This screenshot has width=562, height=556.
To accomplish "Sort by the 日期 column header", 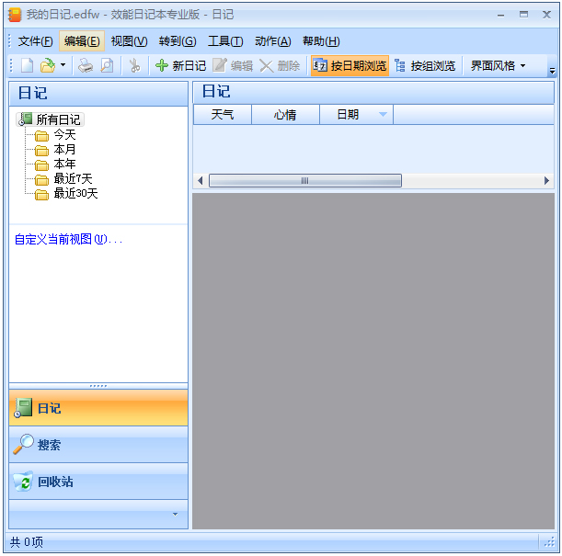I will coord(356,115).
